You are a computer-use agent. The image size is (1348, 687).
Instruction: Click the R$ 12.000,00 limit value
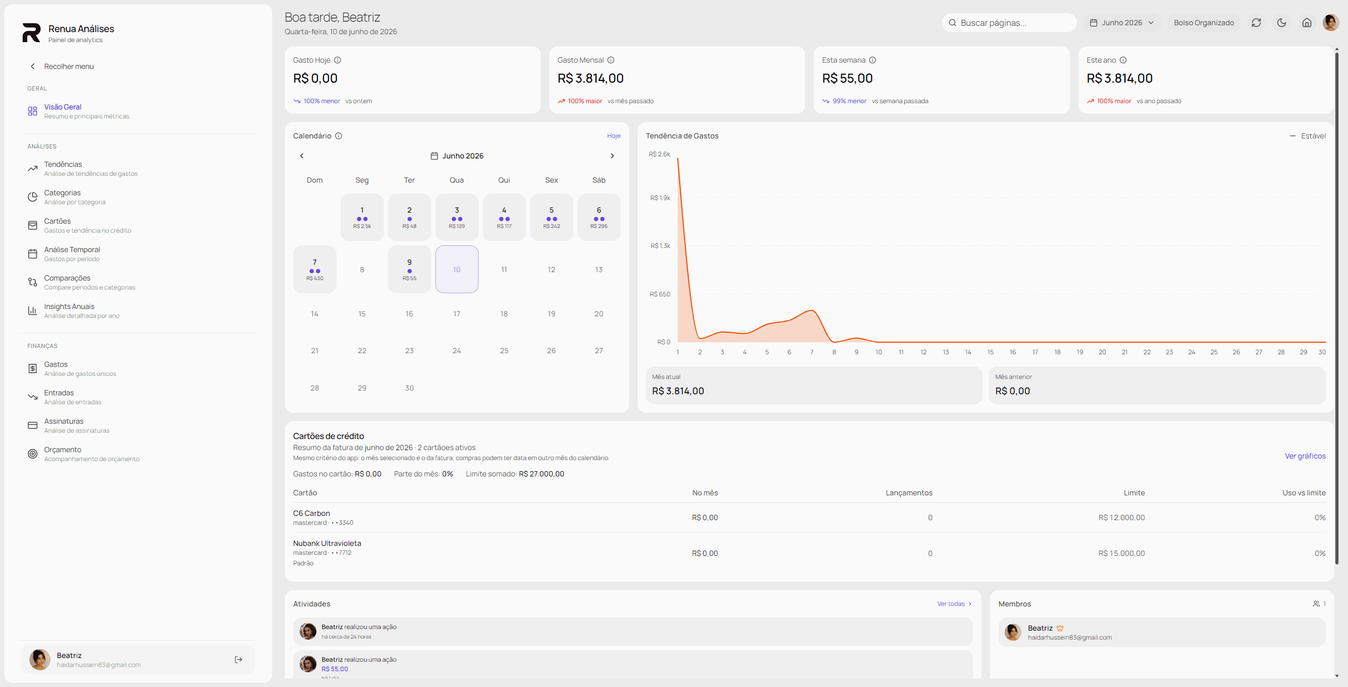[x=1122, y=517]
